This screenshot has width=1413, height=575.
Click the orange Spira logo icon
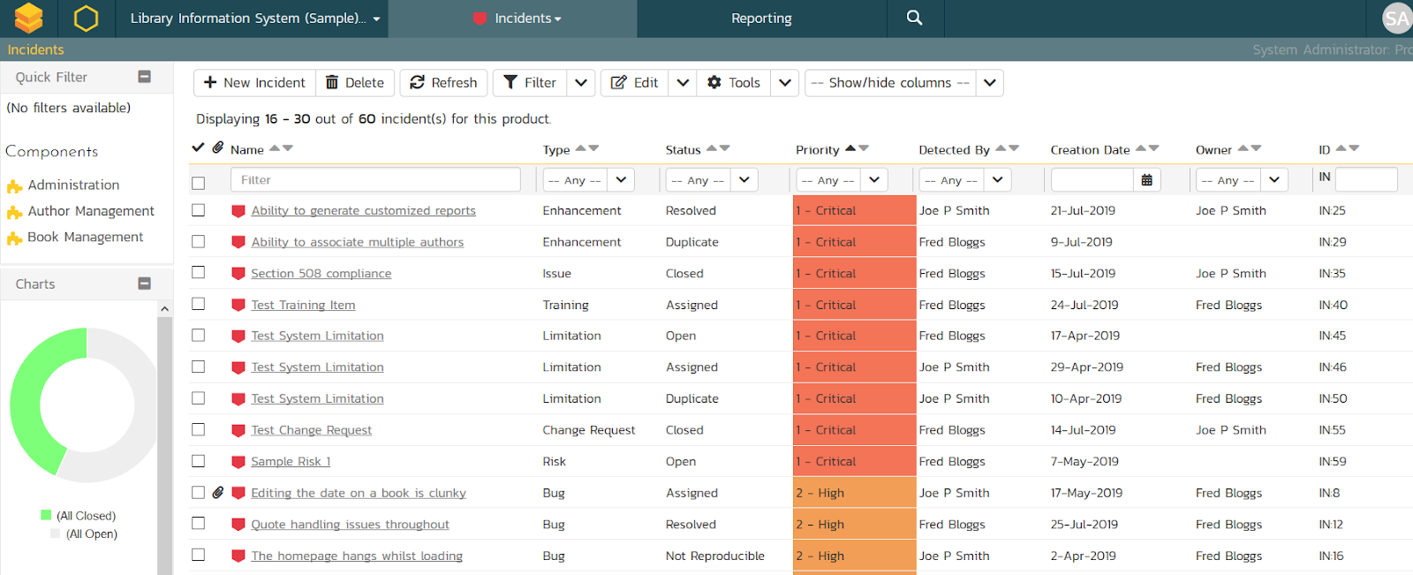tap(28, 18)
